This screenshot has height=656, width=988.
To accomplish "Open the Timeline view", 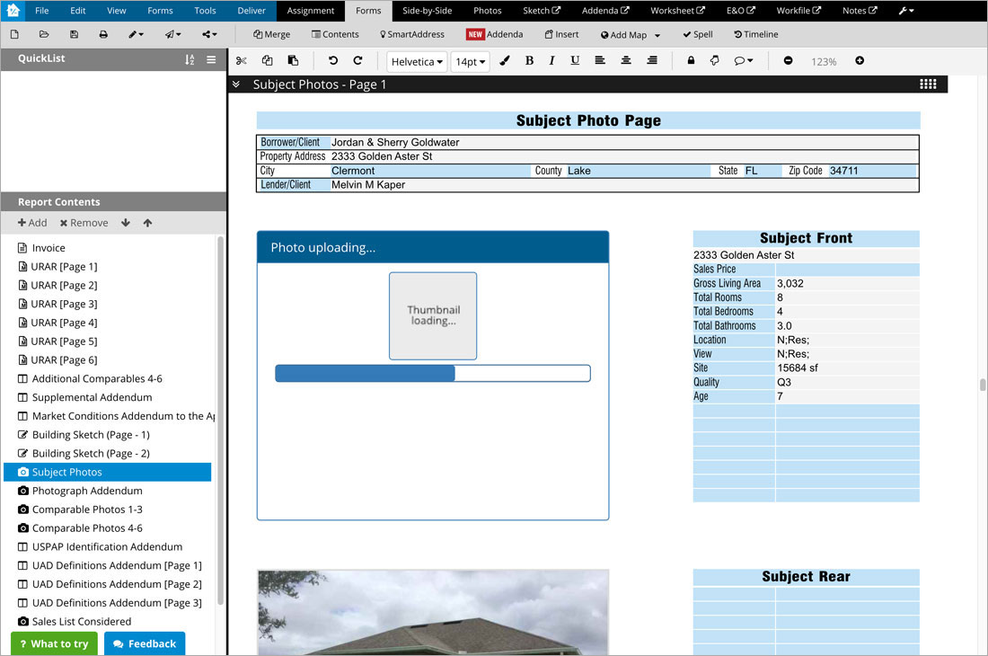I will pos(755,34).
